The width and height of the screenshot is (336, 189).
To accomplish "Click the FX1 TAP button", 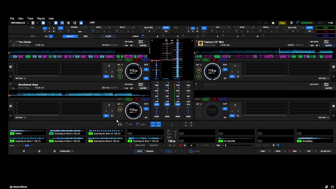I will point(166,31).
